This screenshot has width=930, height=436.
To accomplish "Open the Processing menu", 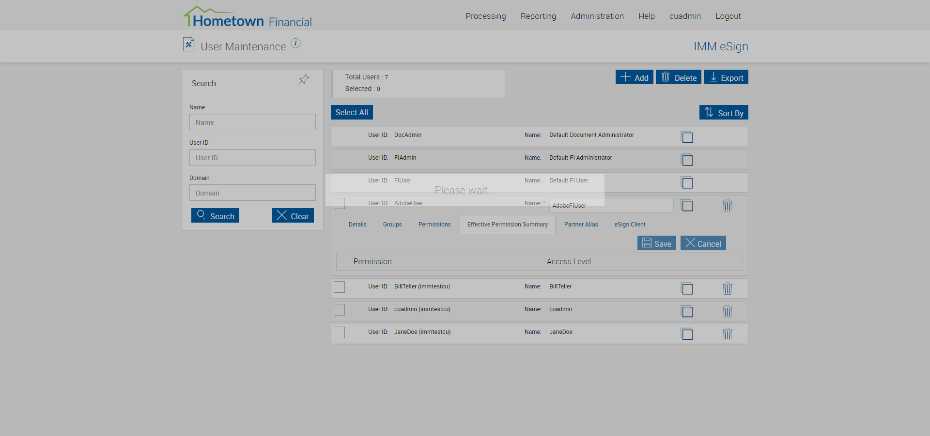I will coord(486,16).
